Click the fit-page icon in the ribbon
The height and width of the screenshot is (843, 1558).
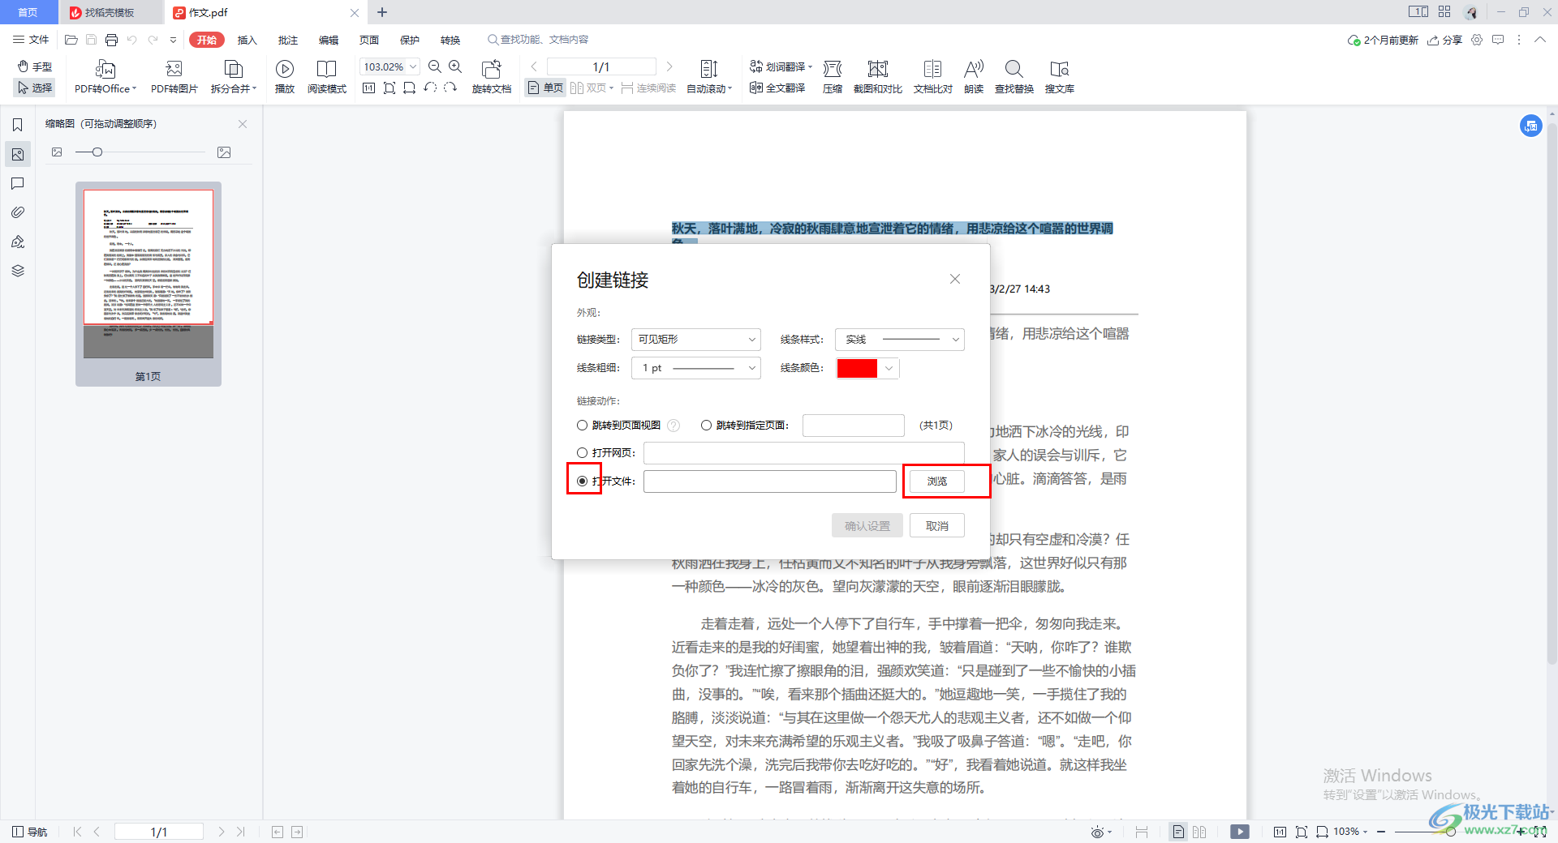389,88
